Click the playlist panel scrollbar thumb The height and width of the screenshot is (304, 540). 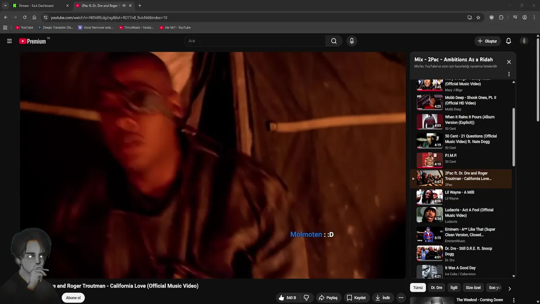pyautogui.click(x=513, y=137)
